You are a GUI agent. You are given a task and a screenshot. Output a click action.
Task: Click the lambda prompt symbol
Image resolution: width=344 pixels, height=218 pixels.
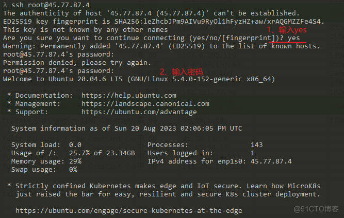point(5,5)
